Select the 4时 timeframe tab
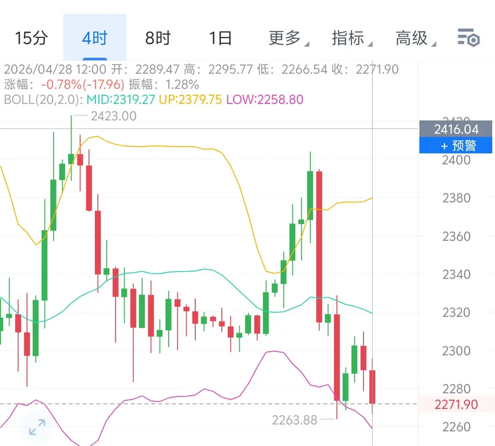 click(95, 38)
